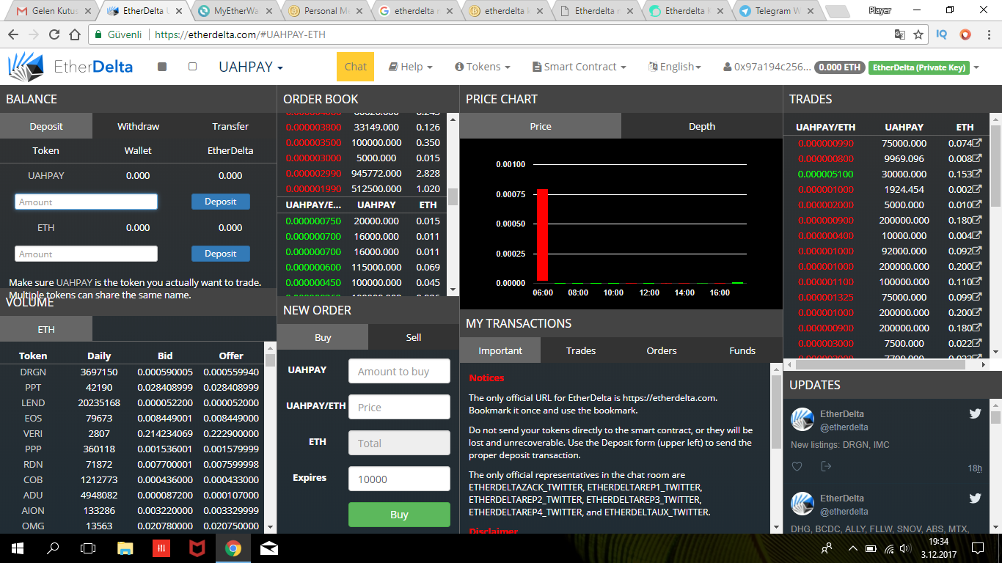Click the translate page icon in the address bar

(x=900, y=34)
